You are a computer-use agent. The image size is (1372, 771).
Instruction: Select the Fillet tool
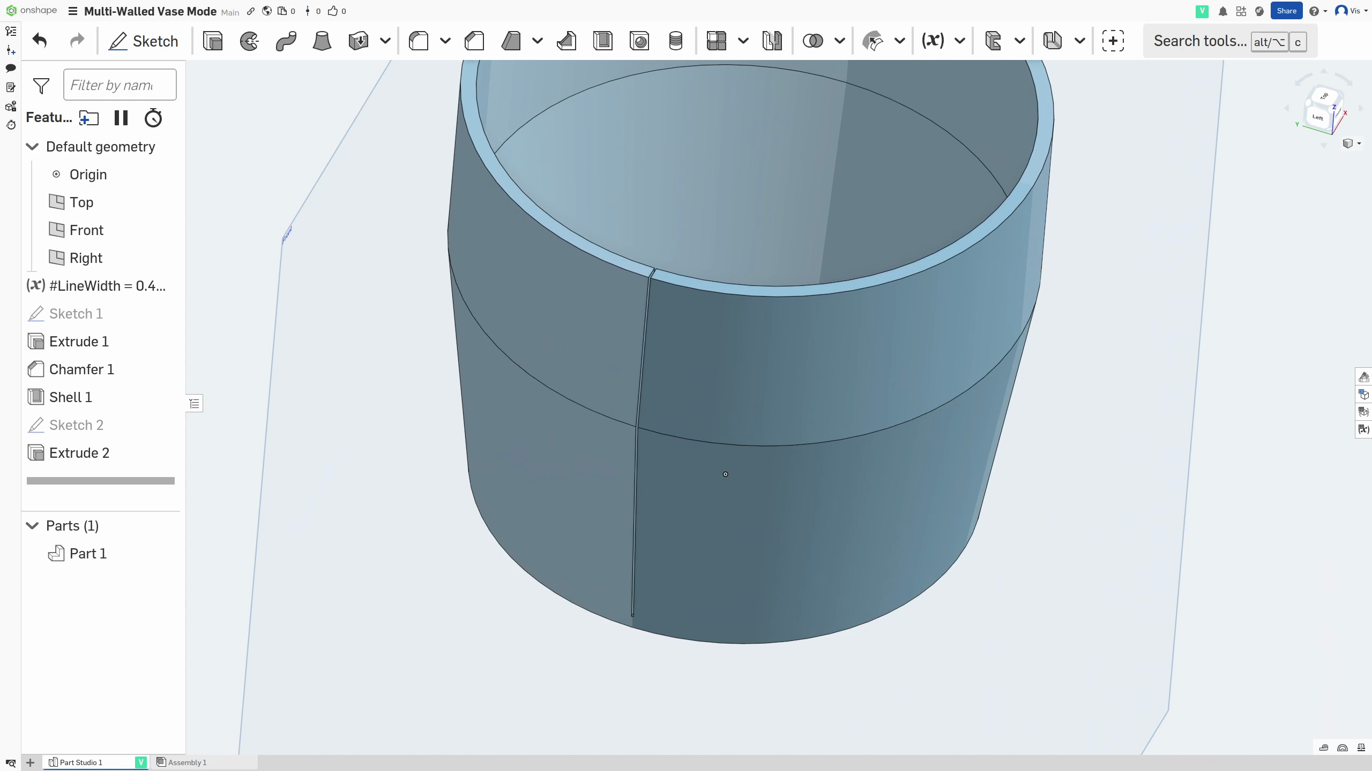tap(419, 41)
